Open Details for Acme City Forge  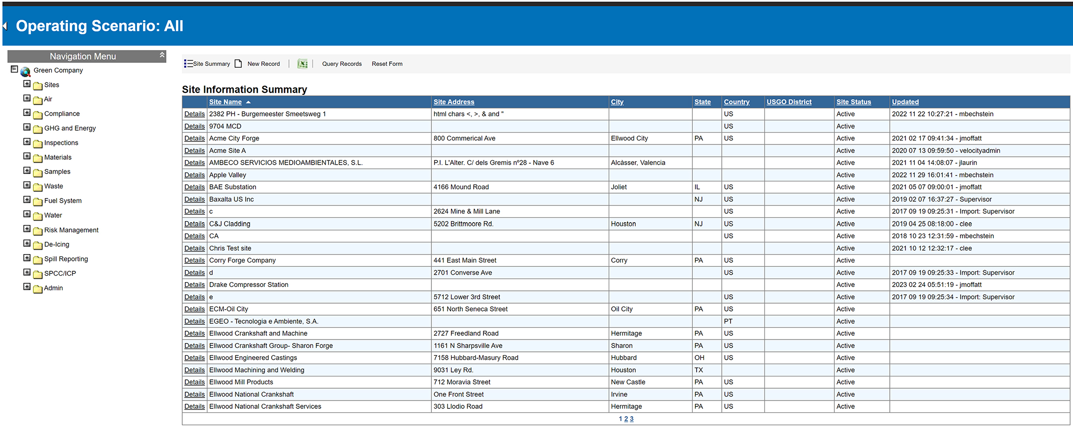click(195, 139)
